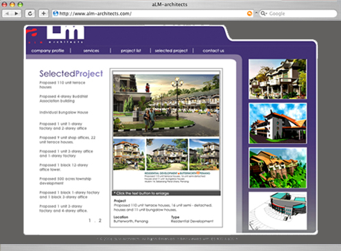Open the Individual Bungalow House project

[x=64, y=112]
